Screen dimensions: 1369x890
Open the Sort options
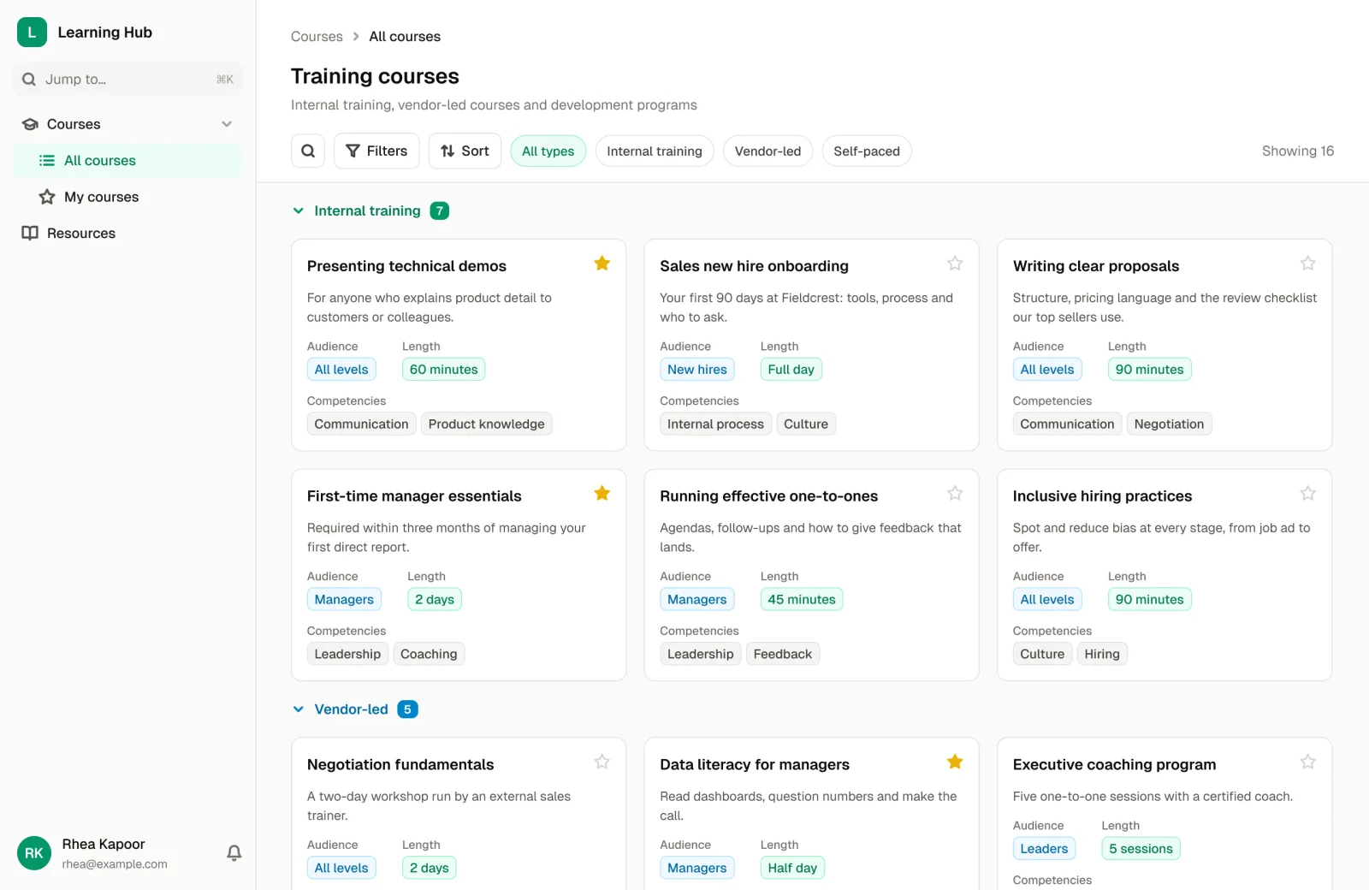tap(465, 151)
